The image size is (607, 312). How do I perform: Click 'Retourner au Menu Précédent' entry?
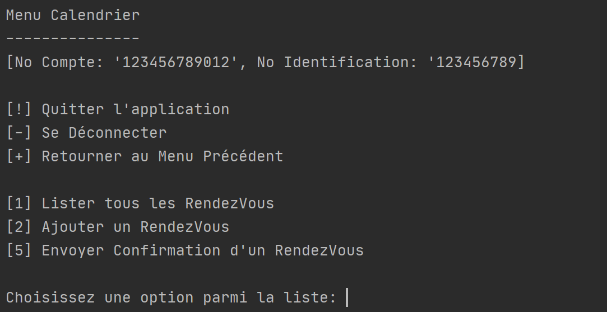coord(163,156)
